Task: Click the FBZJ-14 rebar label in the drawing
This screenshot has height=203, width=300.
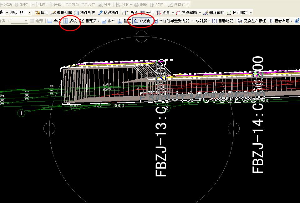Action: [258, 115]
